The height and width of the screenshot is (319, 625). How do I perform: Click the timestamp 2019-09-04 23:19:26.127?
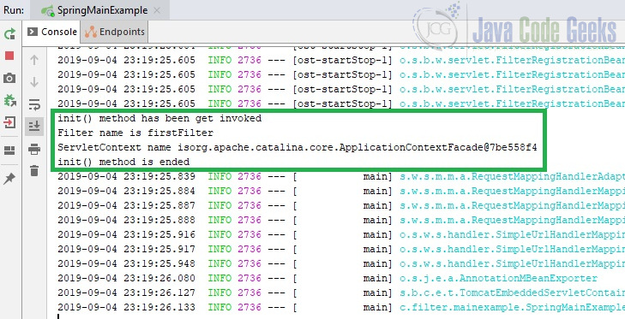126,292
